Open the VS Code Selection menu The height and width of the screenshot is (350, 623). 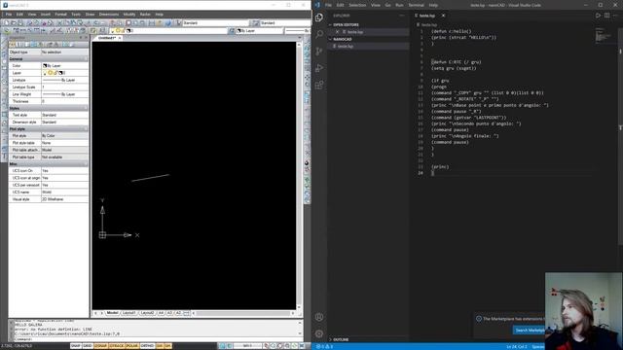357,5
